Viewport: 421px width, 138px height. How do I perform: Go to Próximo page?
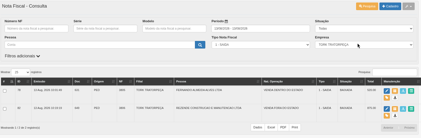click(x=409, y=128)
